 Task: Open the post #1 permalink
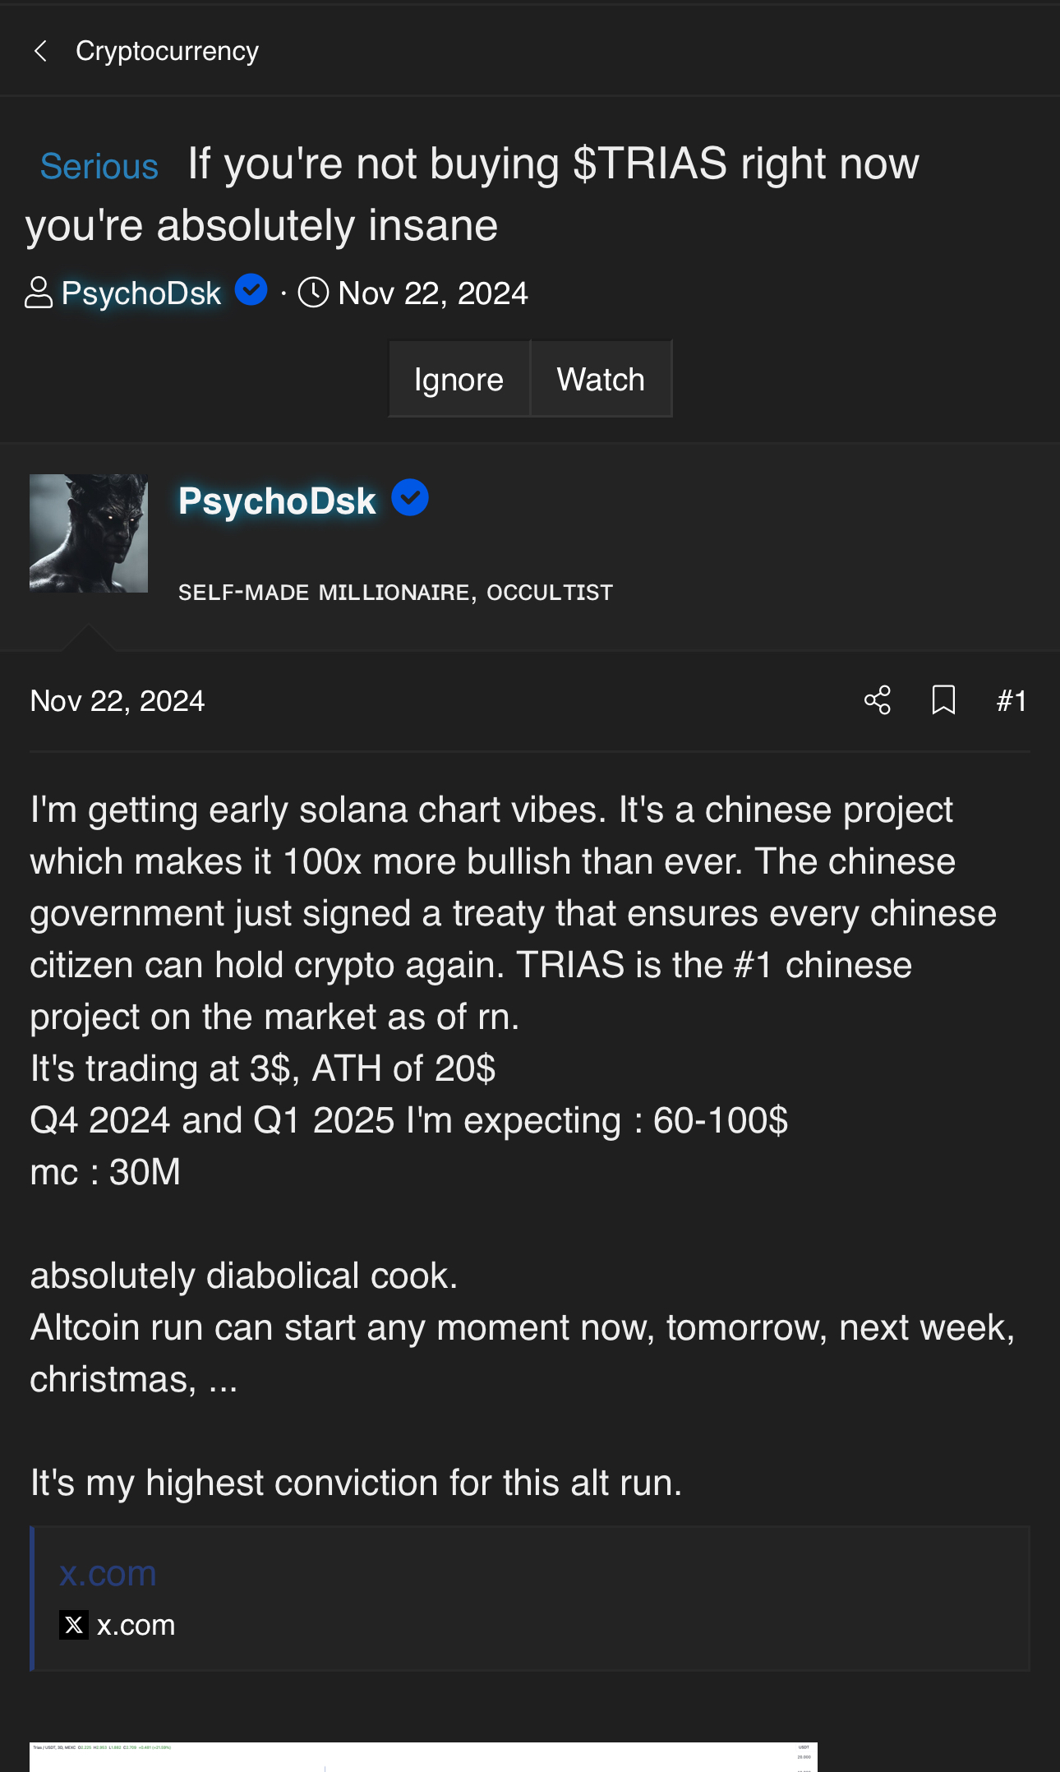(x=1012, y=701)
